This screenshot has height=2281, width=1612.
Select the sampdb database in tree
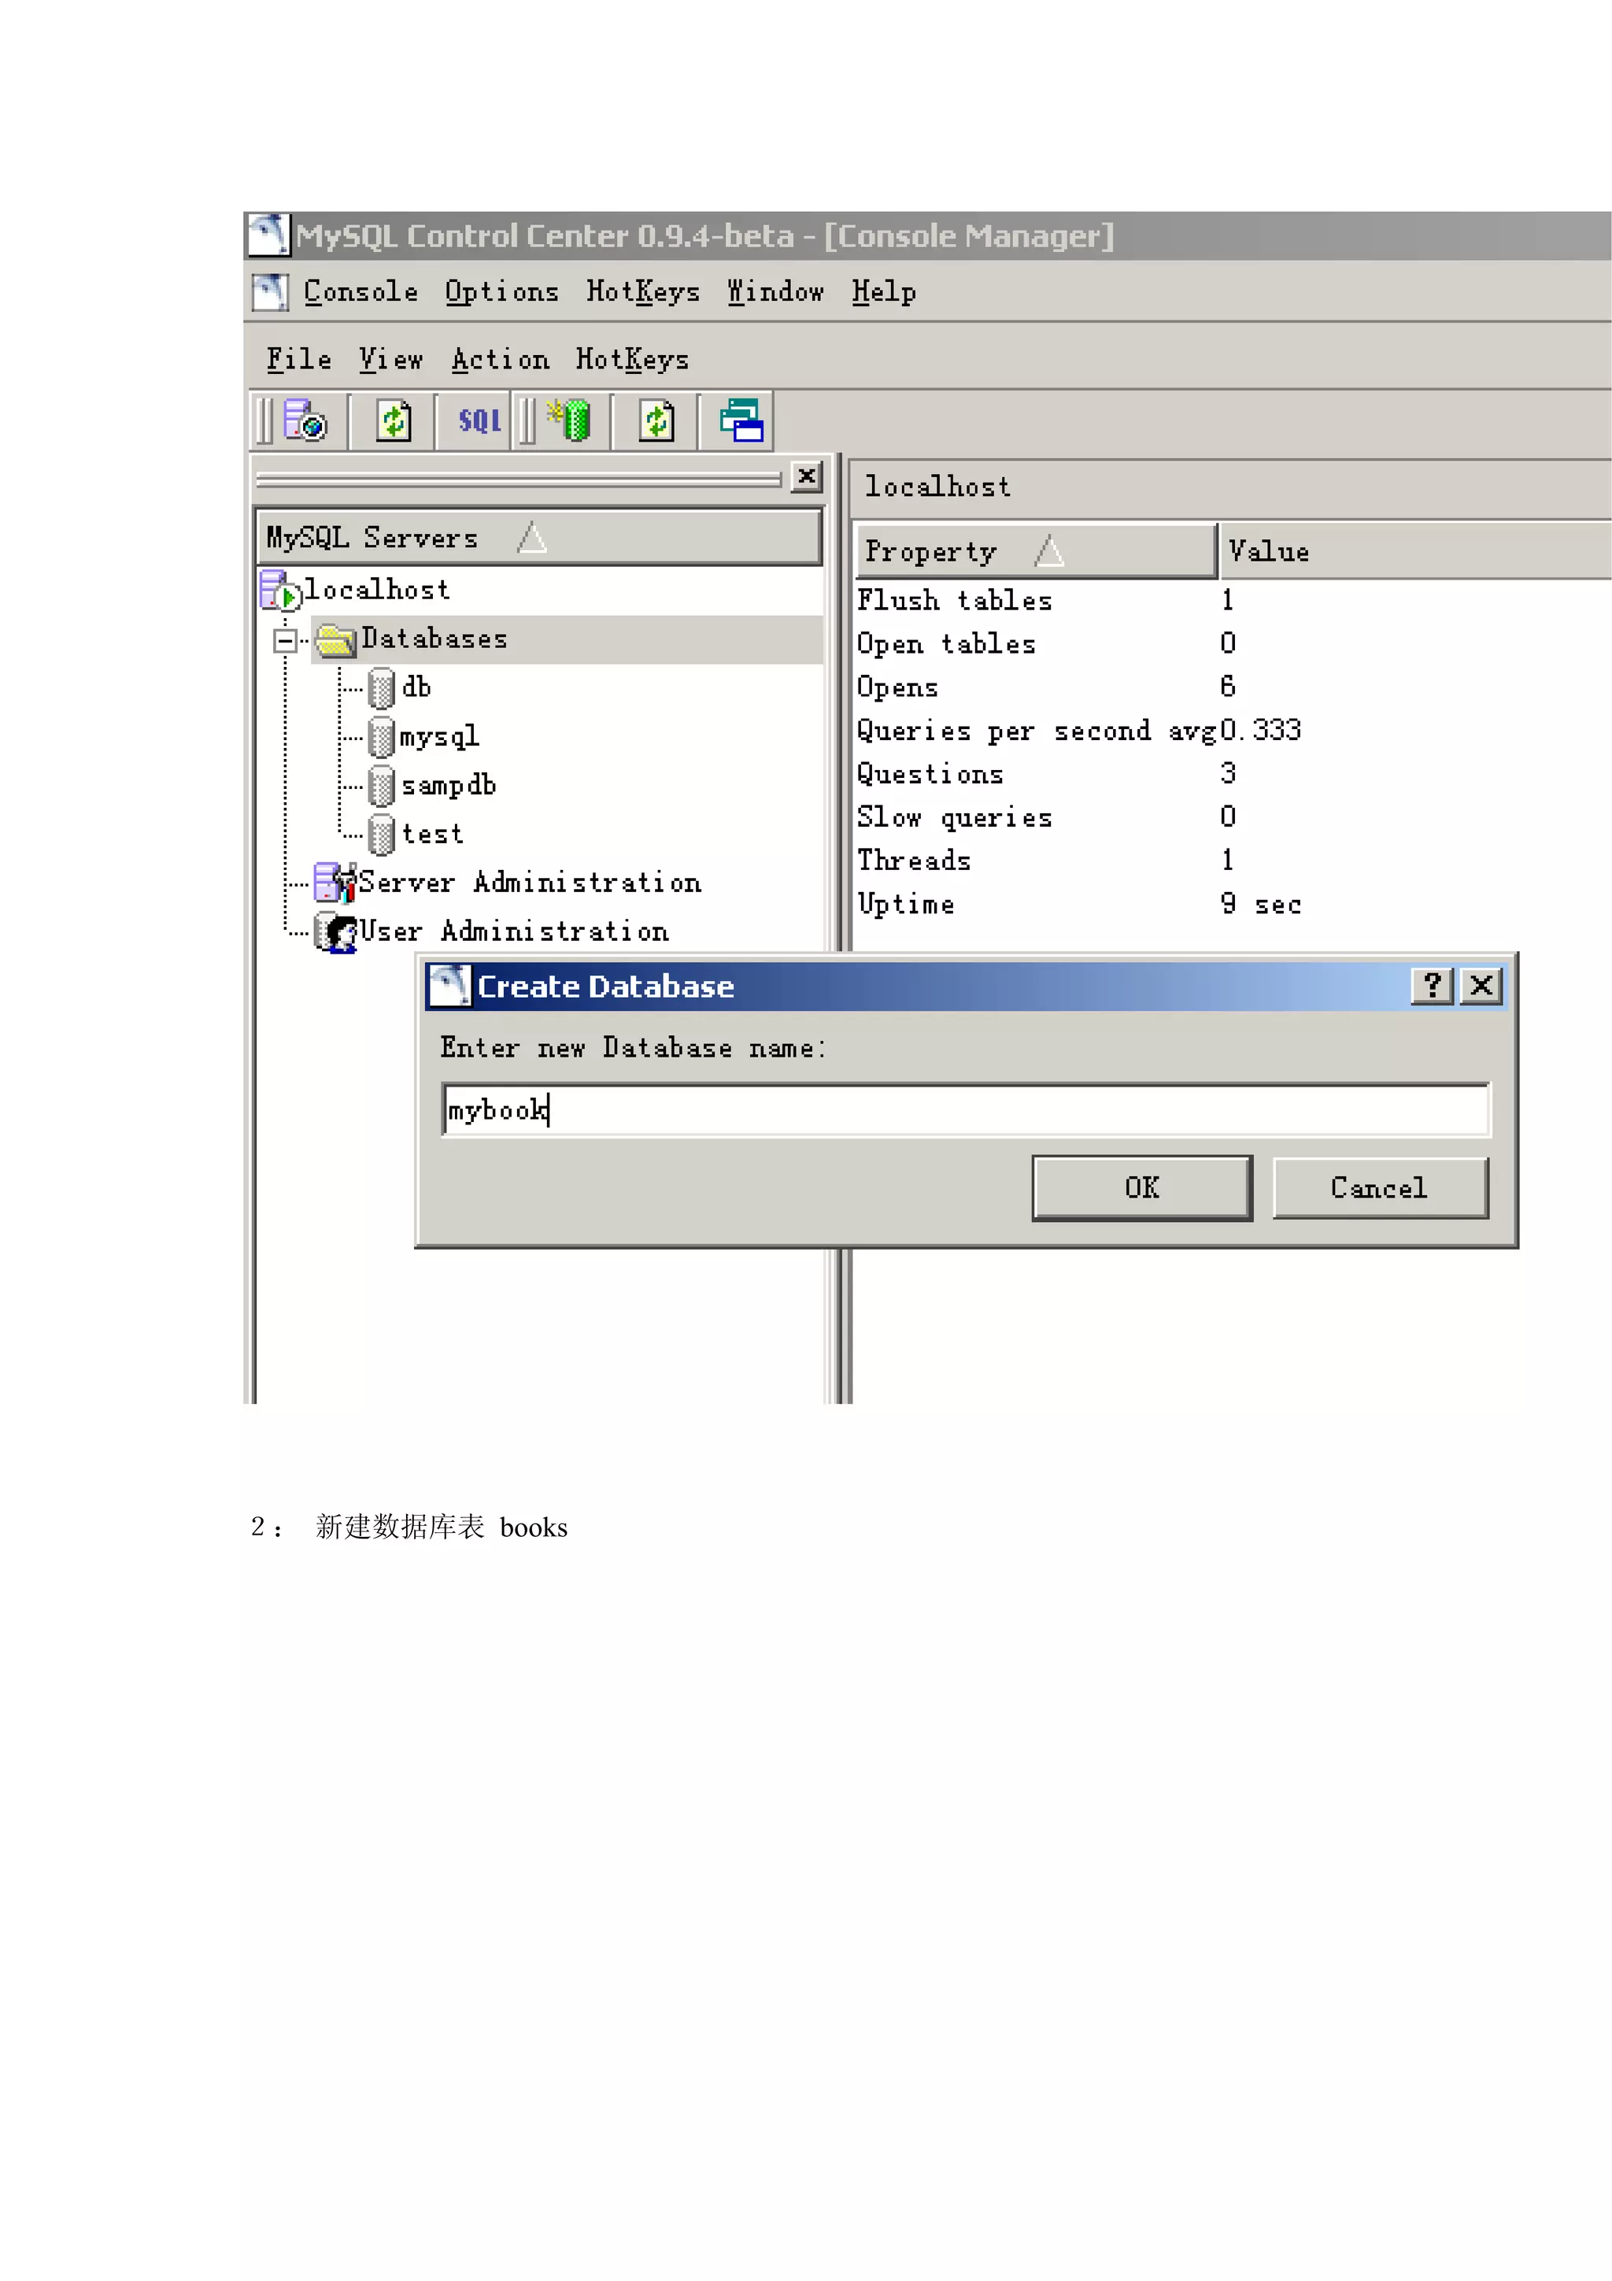click(447, 785)
